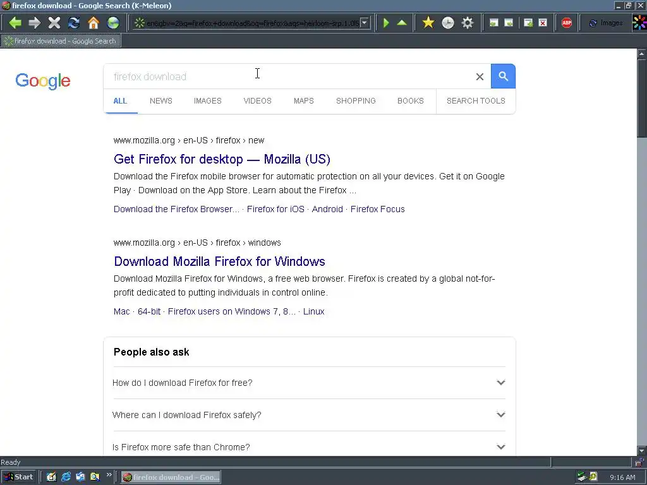Screen dimensions: 647x485
Task: Expand 'Is Firefox more safe than Chrome?'
Action: click(309, 447)
